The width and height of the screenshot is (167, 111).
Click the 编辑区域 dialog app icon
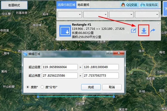tap(25, 54)
